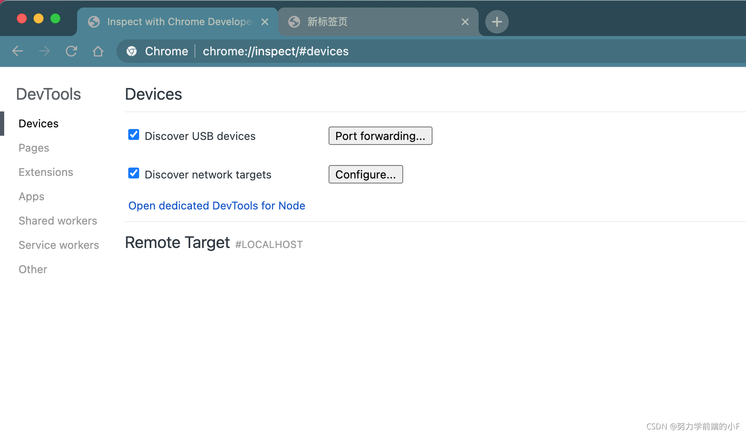Viewport: 746px width, 434px height.
Task: Click the #LOCALHOST label
Action: tap(269, 245)
